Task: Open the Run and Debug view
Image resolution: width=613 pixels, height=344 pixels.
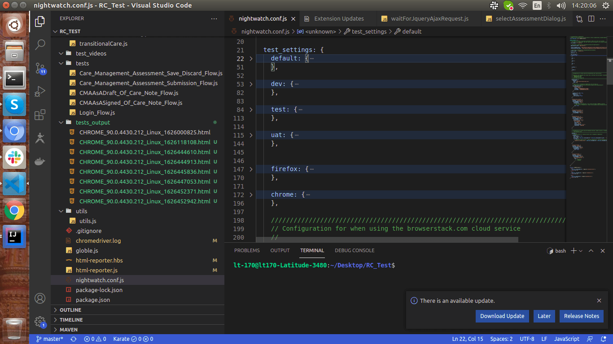Action: click(40, 91)
